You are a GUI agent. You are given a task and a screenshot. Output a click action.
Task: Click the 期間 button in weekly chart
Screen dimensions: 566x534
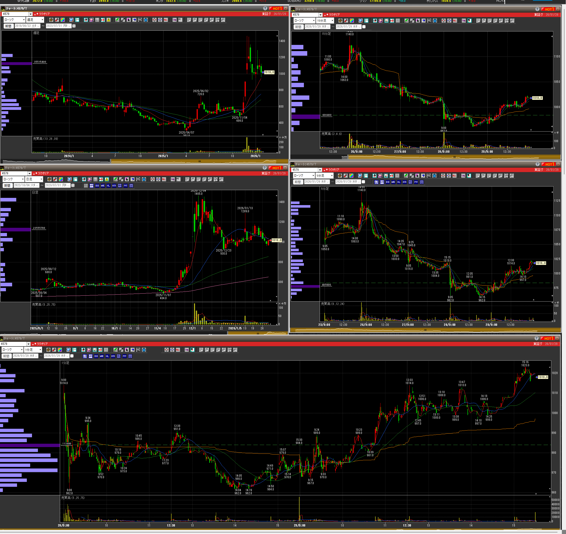[x=9, y=26]
